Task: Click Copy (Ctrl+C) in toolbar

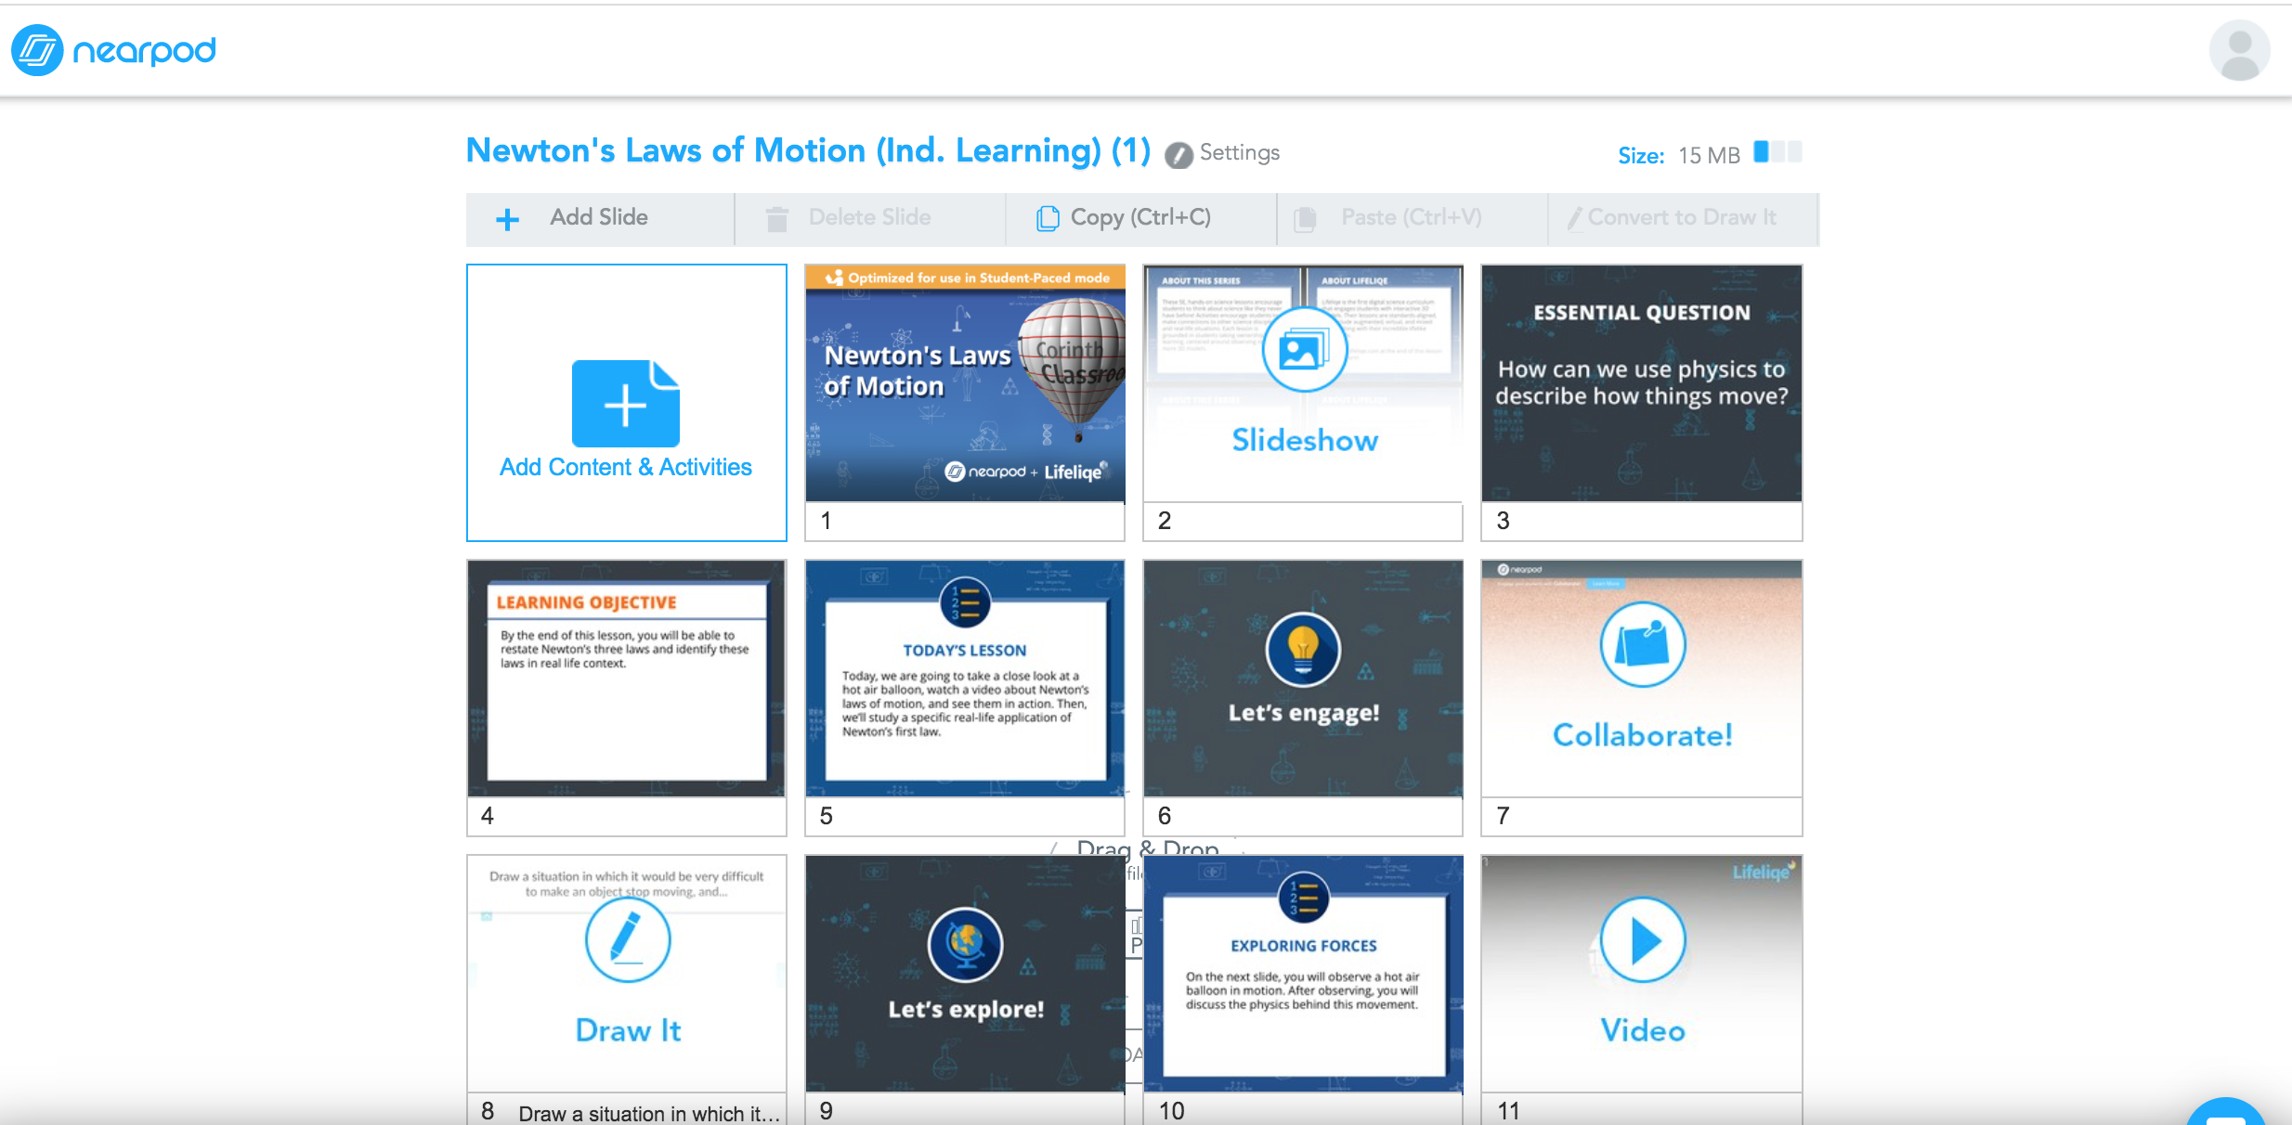Action: [1139, 218]
